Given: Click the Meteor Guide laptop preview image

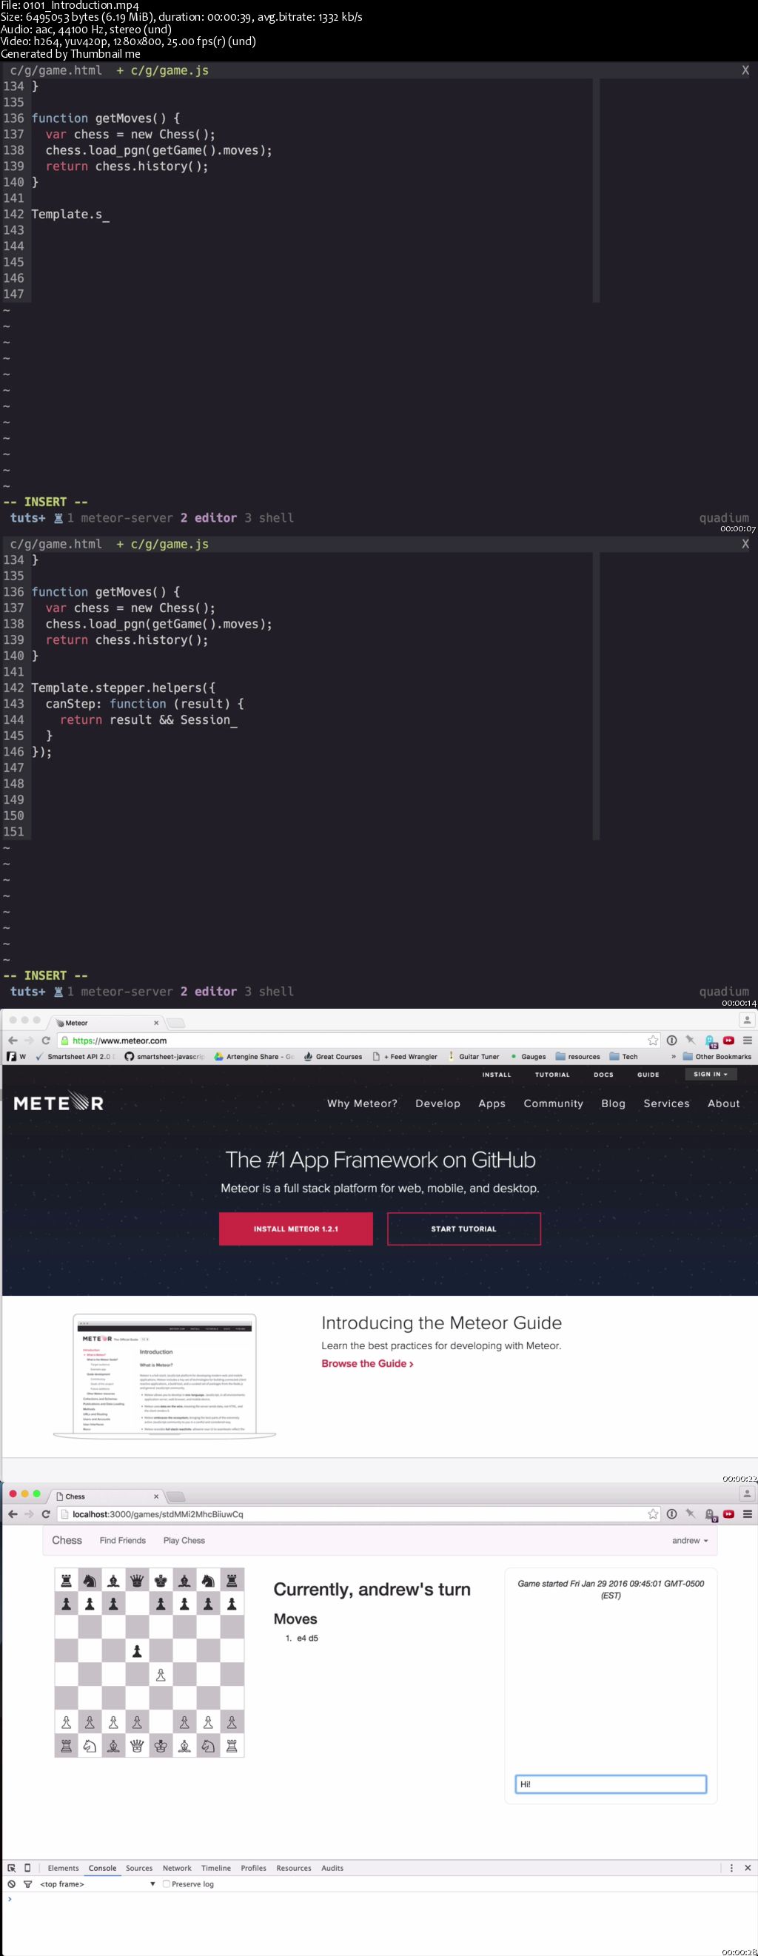Looking at the screenshot, I should coord(164,1376).
